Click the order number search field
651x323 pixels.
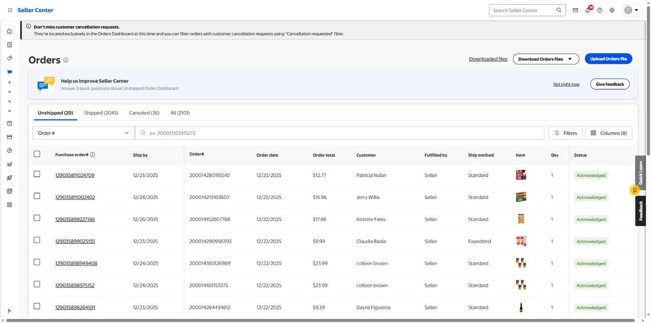coord(340,133)
